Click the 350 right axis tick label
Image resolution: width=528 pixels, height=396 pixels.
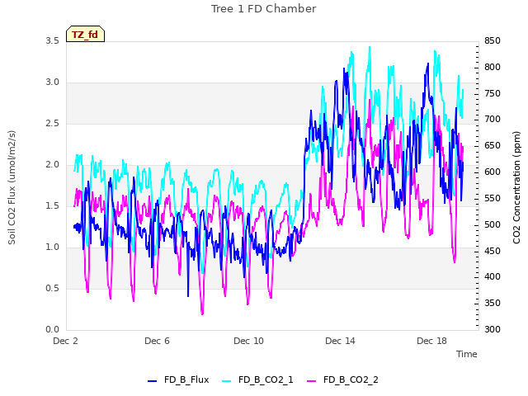493,303
